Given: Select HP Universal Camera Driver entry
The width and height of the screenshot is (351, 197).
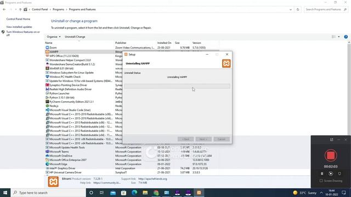Looking at the screenshot, I should [x=65, y=172].
